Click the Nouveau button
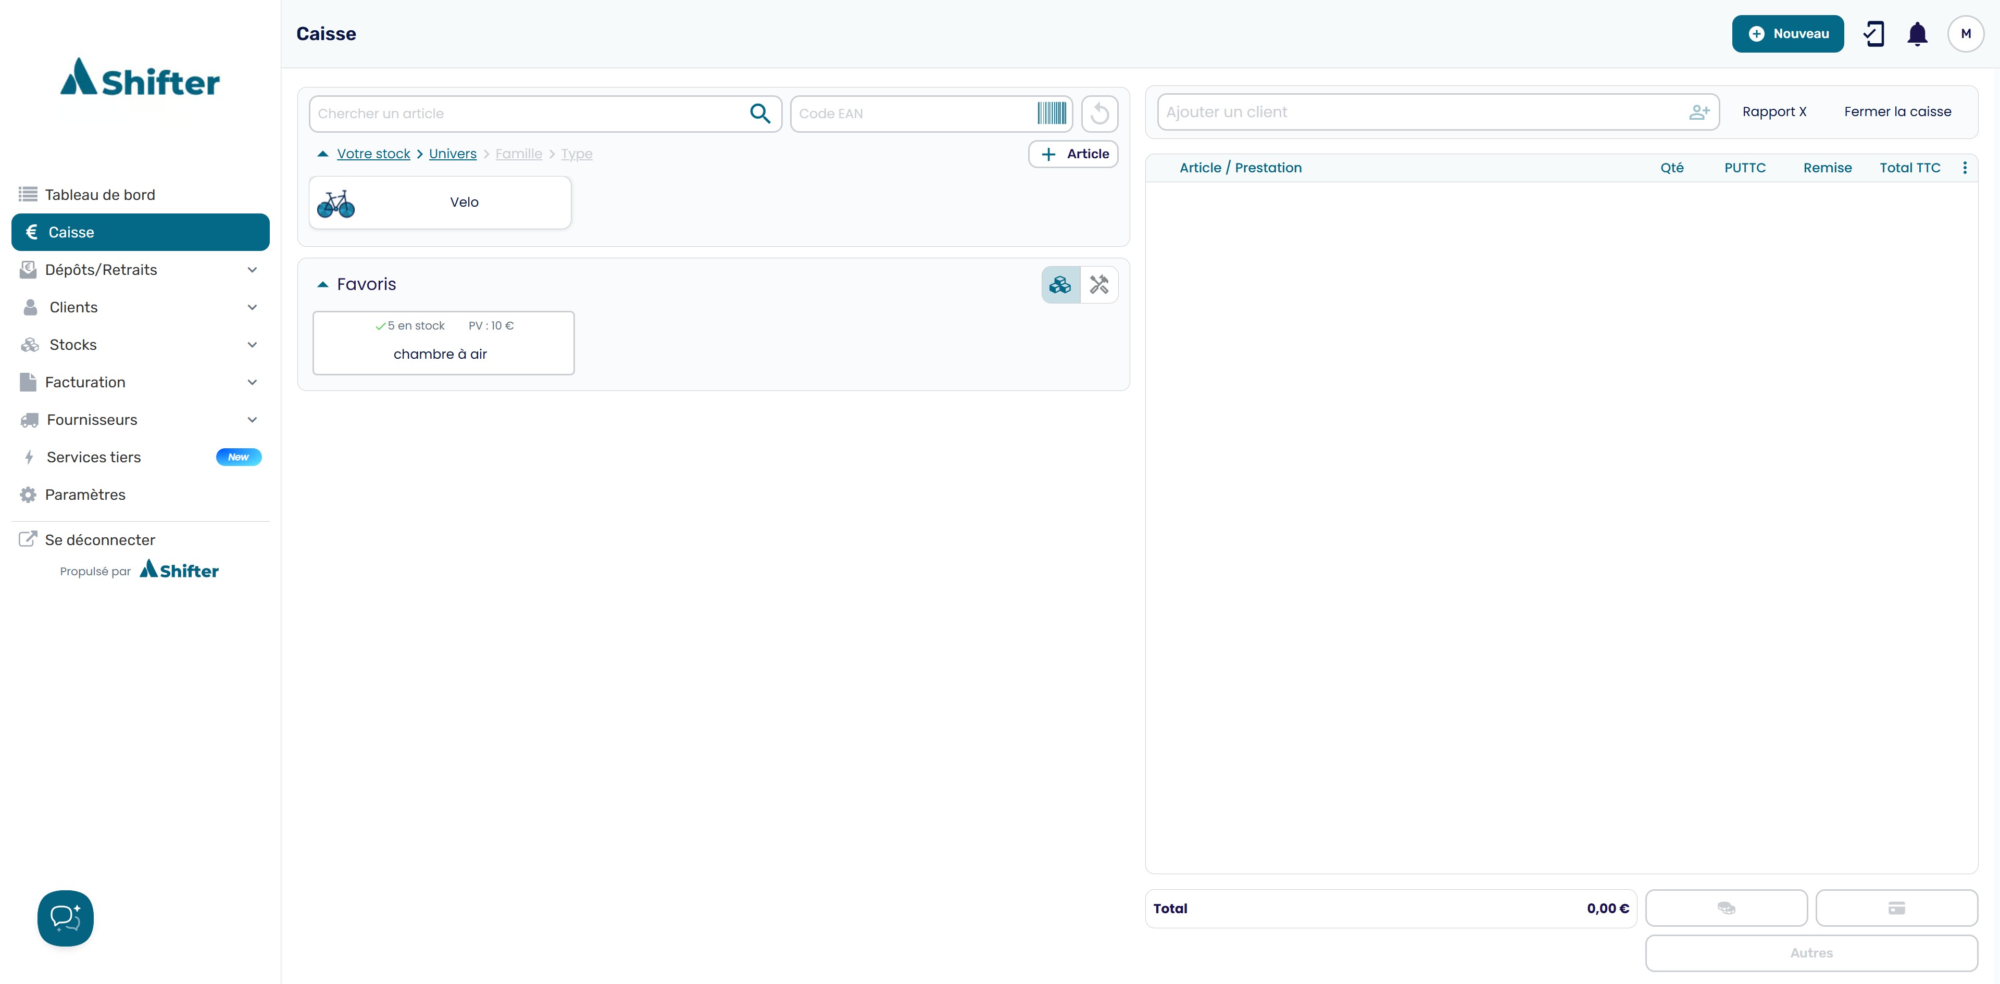The width and height of the screenshot is (2000, 984). pos(1788,34)
